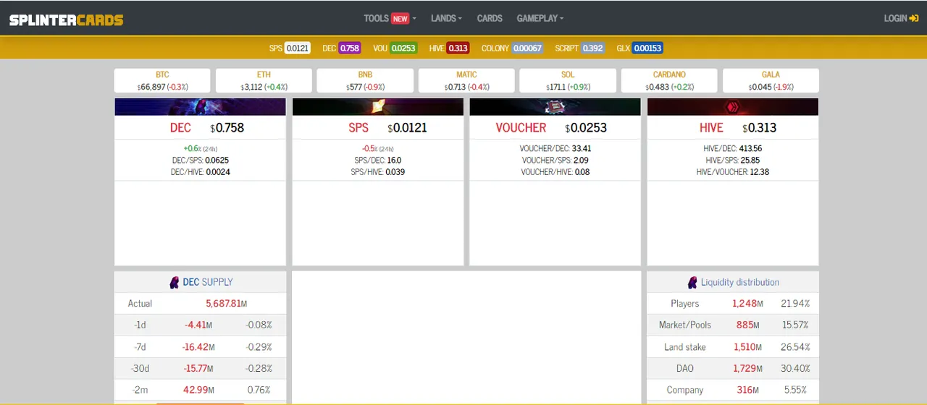
Task: Click the Actual supply 5,687.81M value
Action: (227, 304)
